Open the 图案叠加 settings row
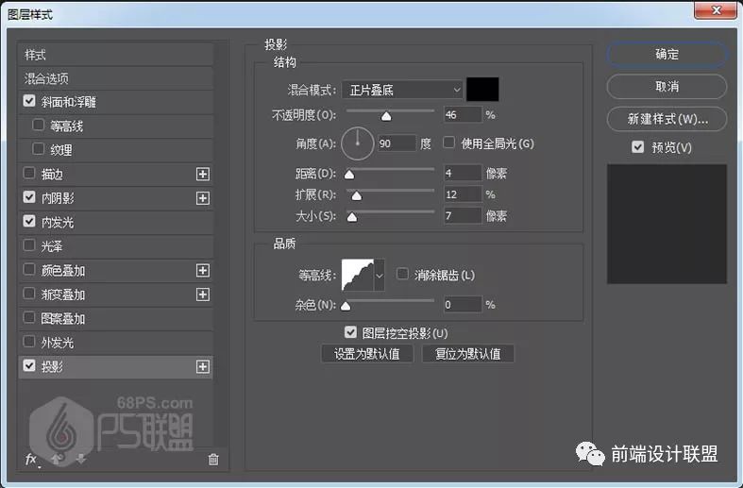 click(x=115, y=318)
